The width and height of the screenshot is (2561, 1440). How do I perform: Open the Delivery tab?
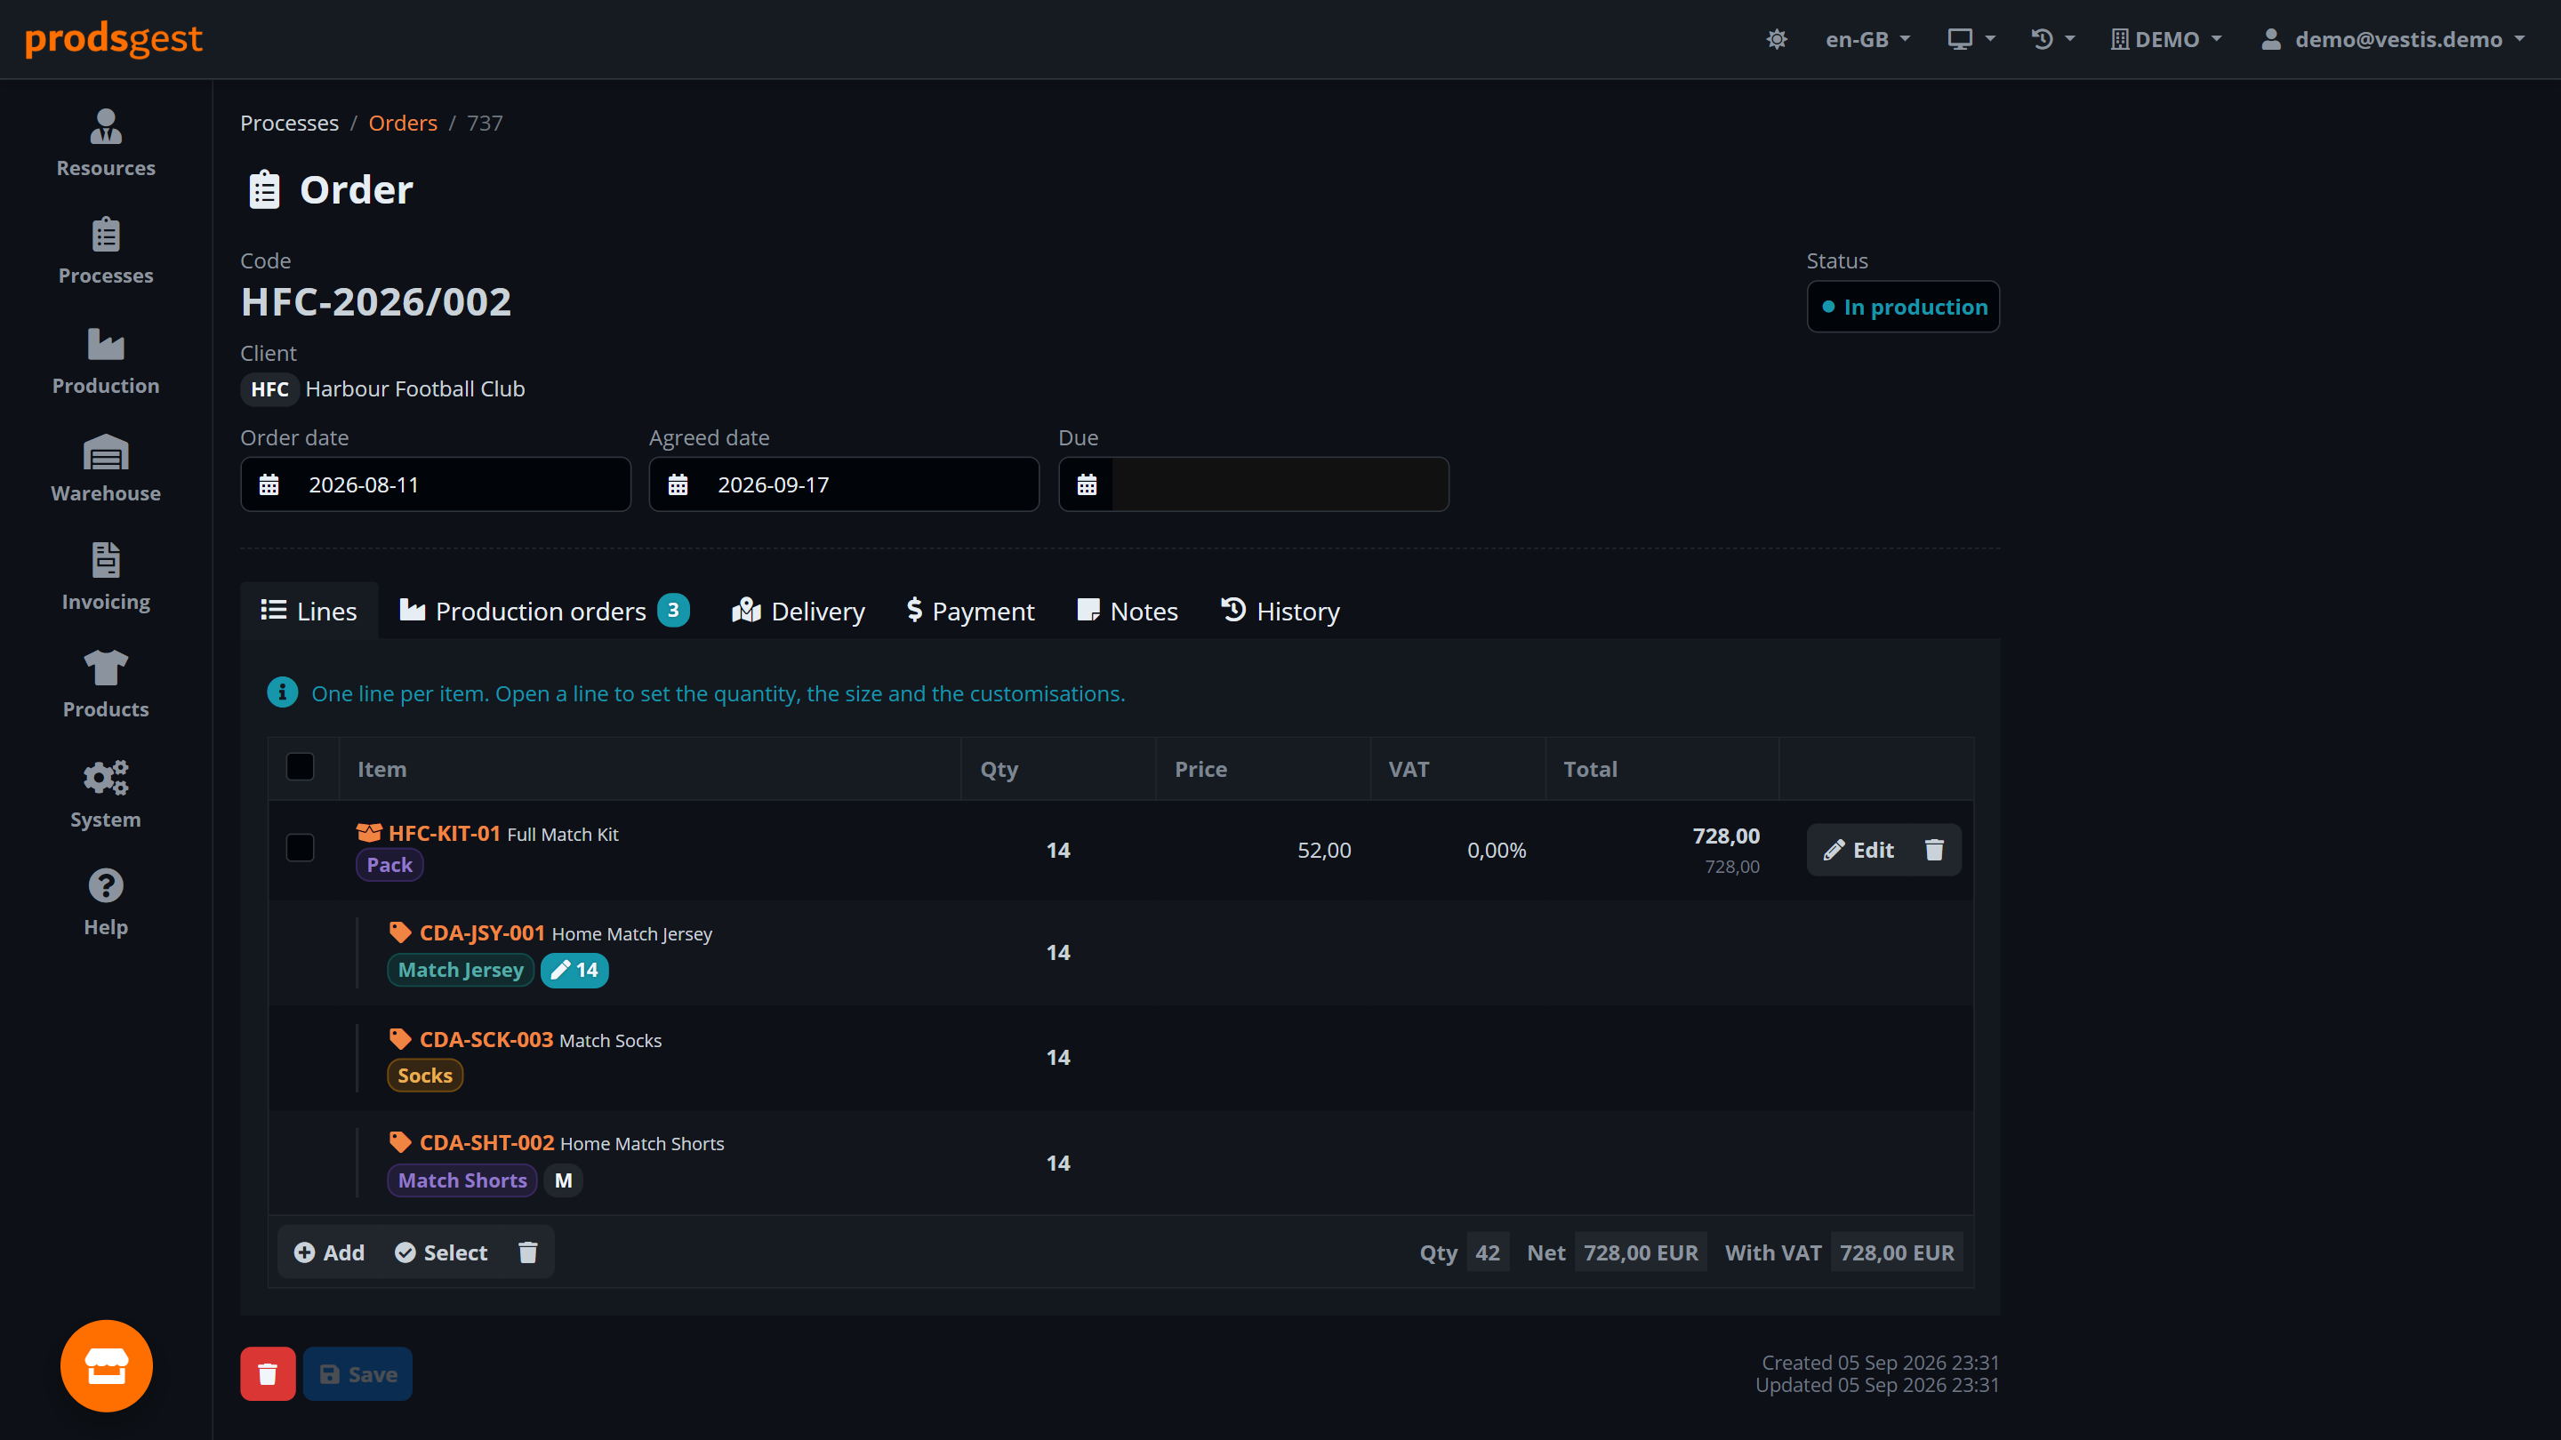[x=799, y=610]
